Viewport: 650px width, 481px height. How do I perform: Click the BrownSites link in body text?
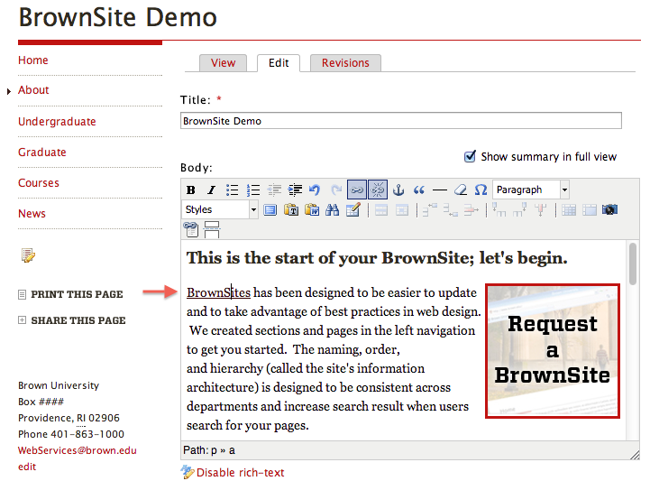[218, 292]
